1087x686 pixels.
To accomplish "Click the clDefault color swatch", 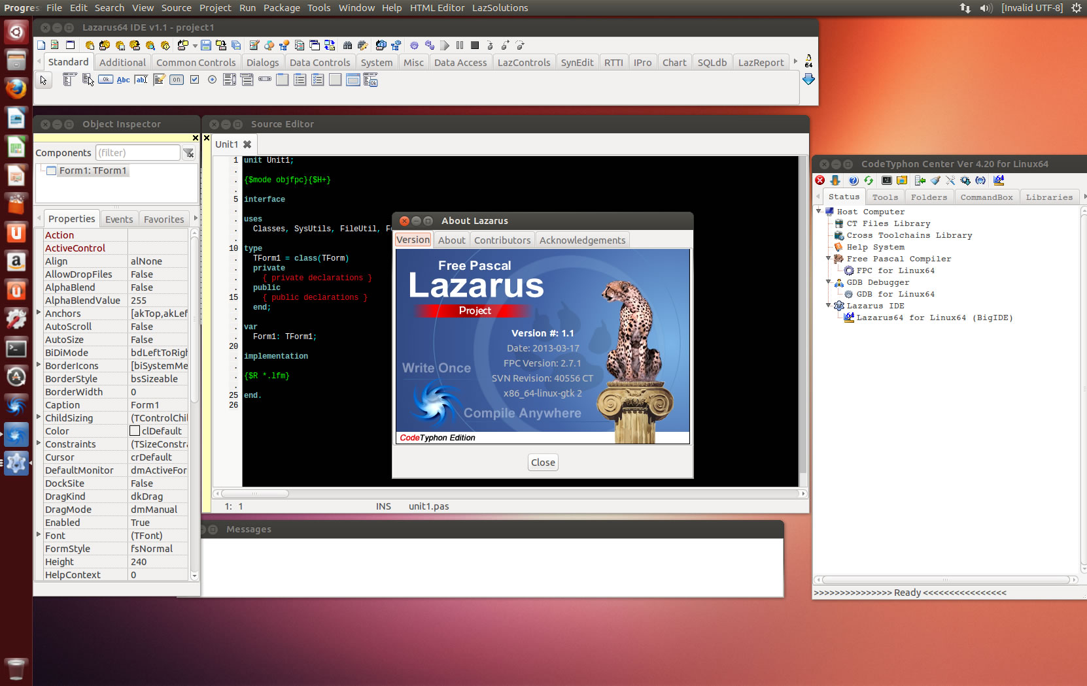I will click(135, 431).
